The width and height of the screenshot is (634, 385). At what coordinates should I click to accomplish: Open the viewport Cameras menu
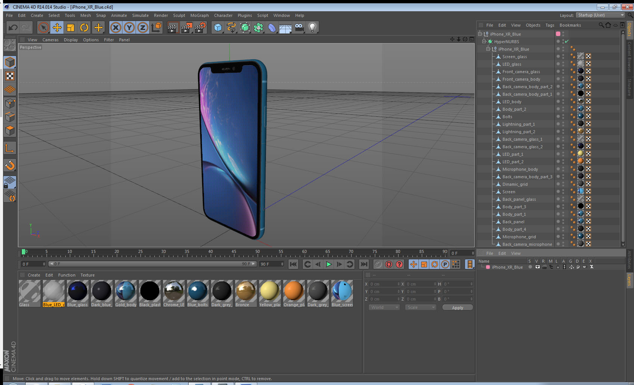(x=50, y=40)
